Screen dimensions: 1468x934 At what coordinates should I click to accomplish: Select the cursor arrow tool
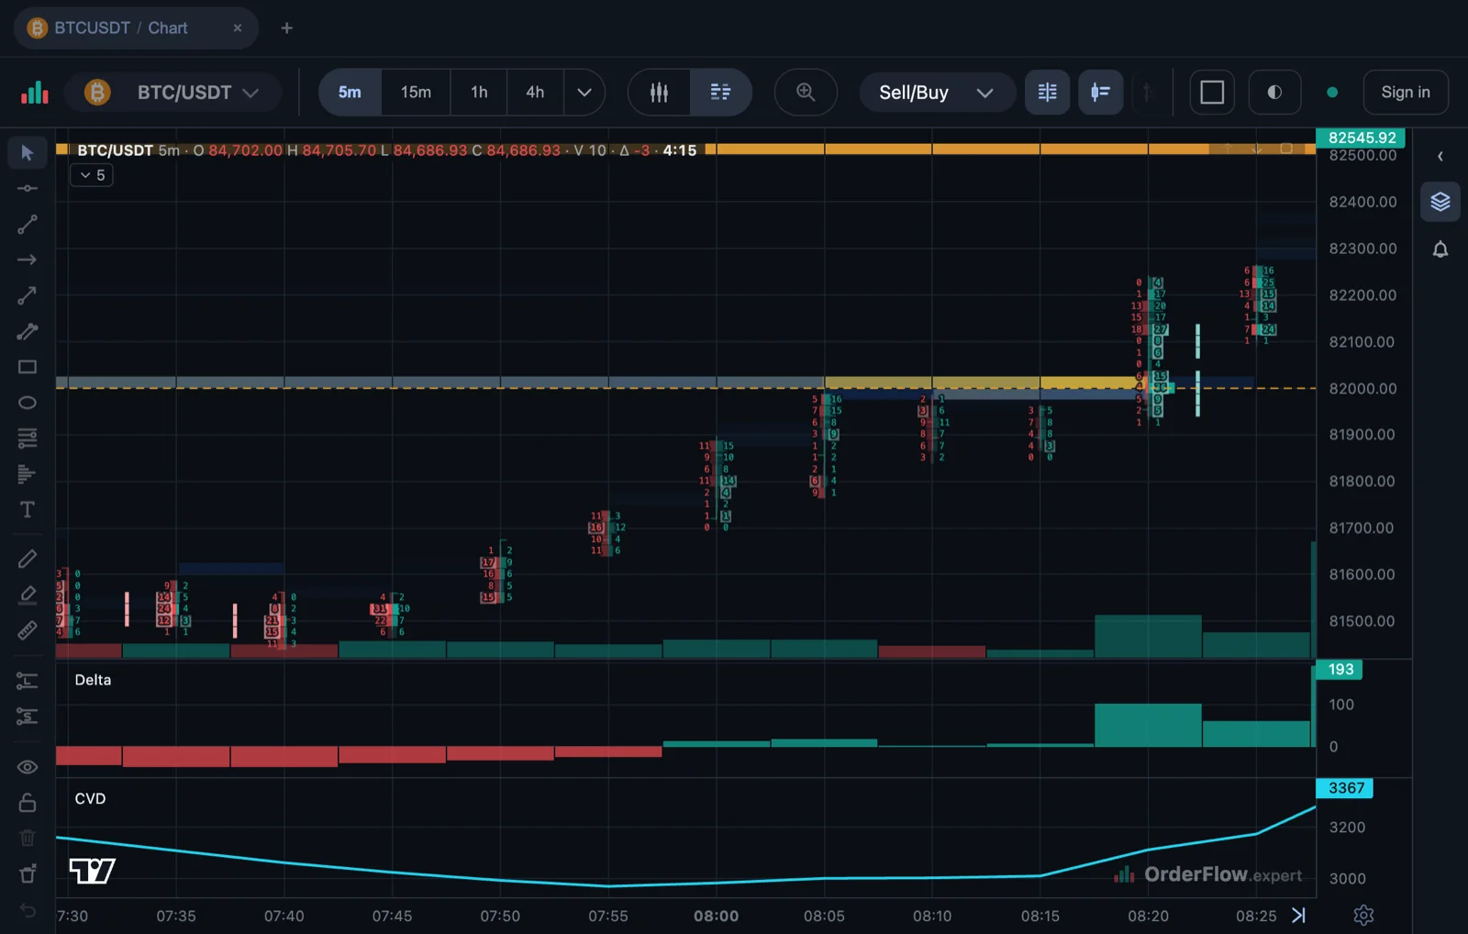click(x=28, y=152)
